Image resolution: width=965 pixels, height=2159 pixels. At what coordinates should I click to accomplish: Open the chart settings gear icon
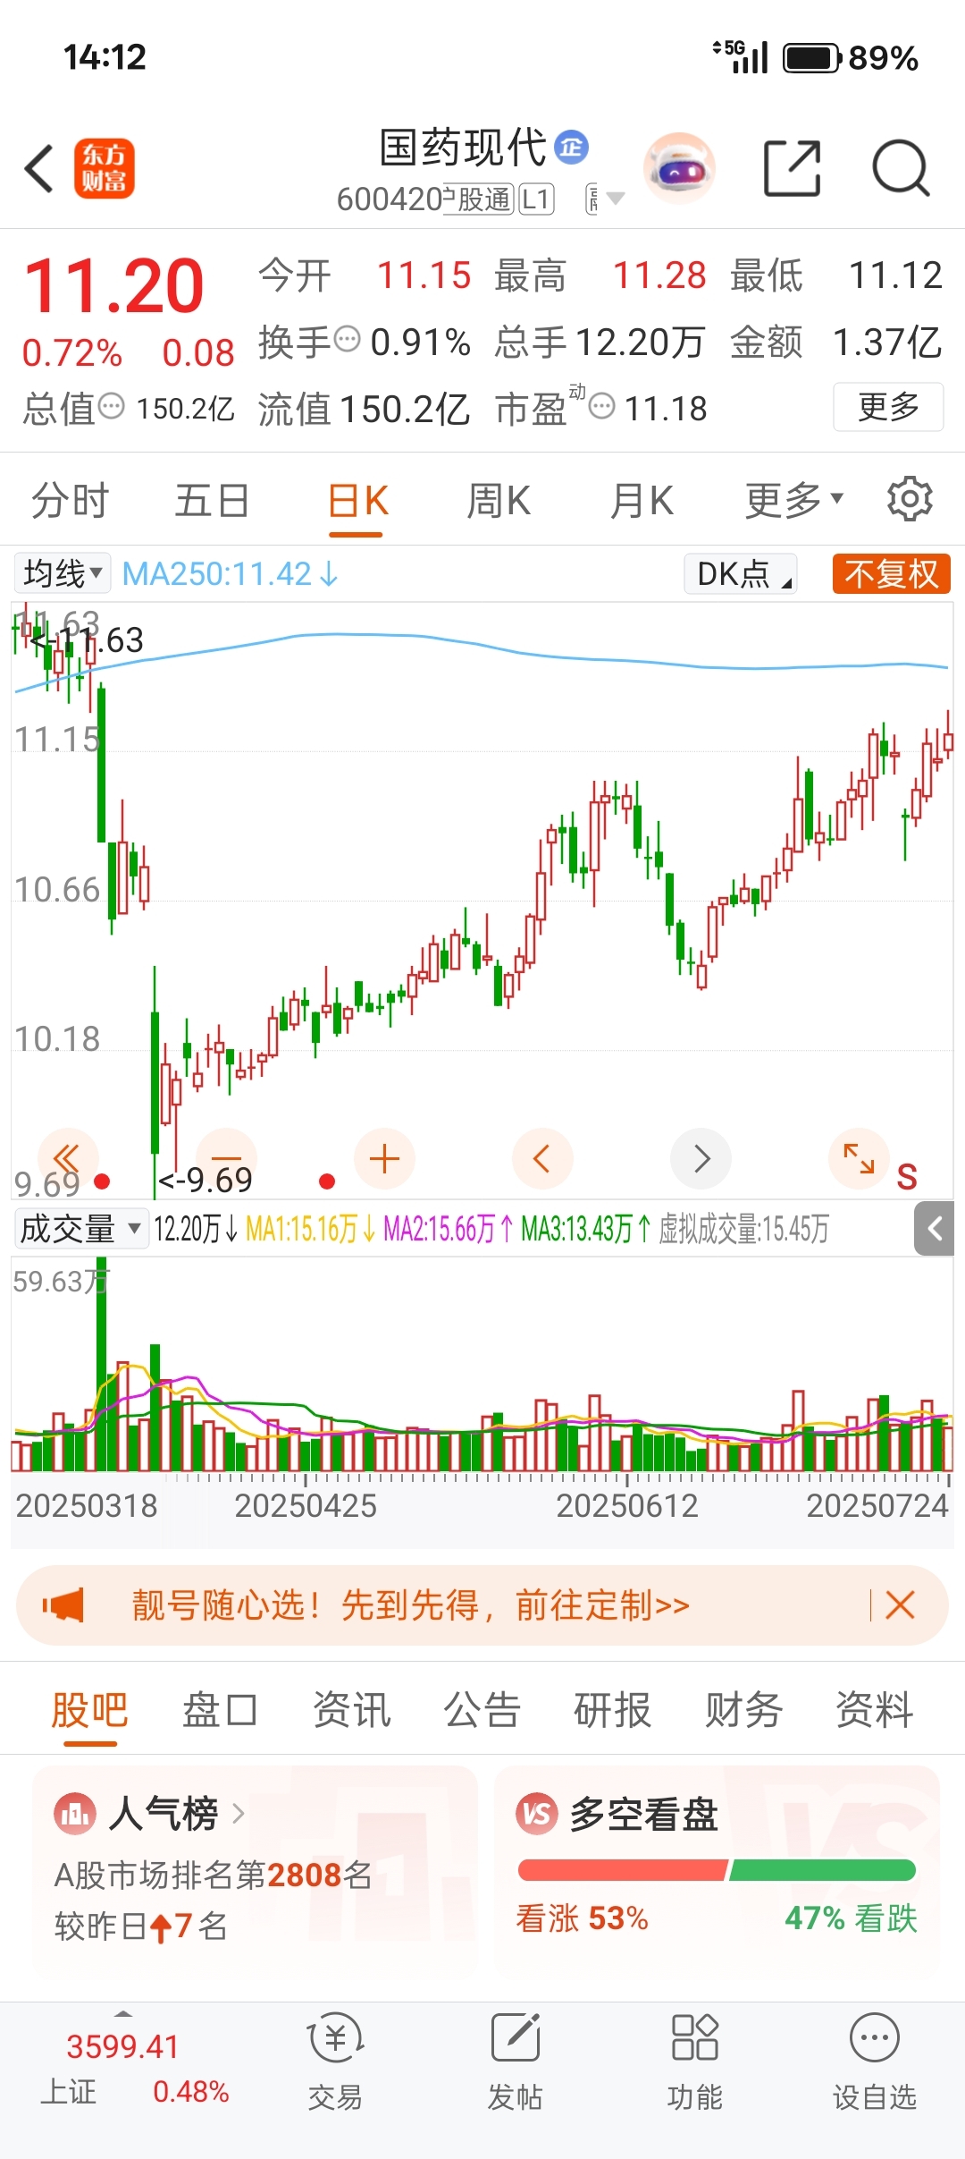[910, 499]
